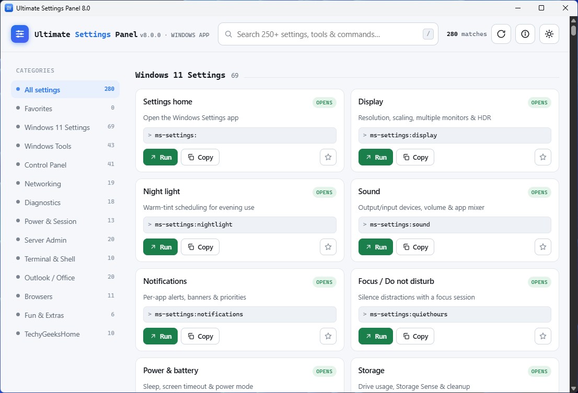Image resolution: width=578 pixels, height=393 pixels.
Task: Select Terminal & Shell category
Action: [x=65, y=258]
